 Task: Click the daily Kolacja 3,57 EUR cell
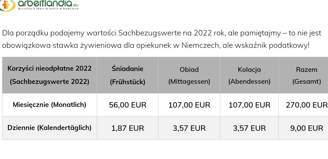pos(249,128)
